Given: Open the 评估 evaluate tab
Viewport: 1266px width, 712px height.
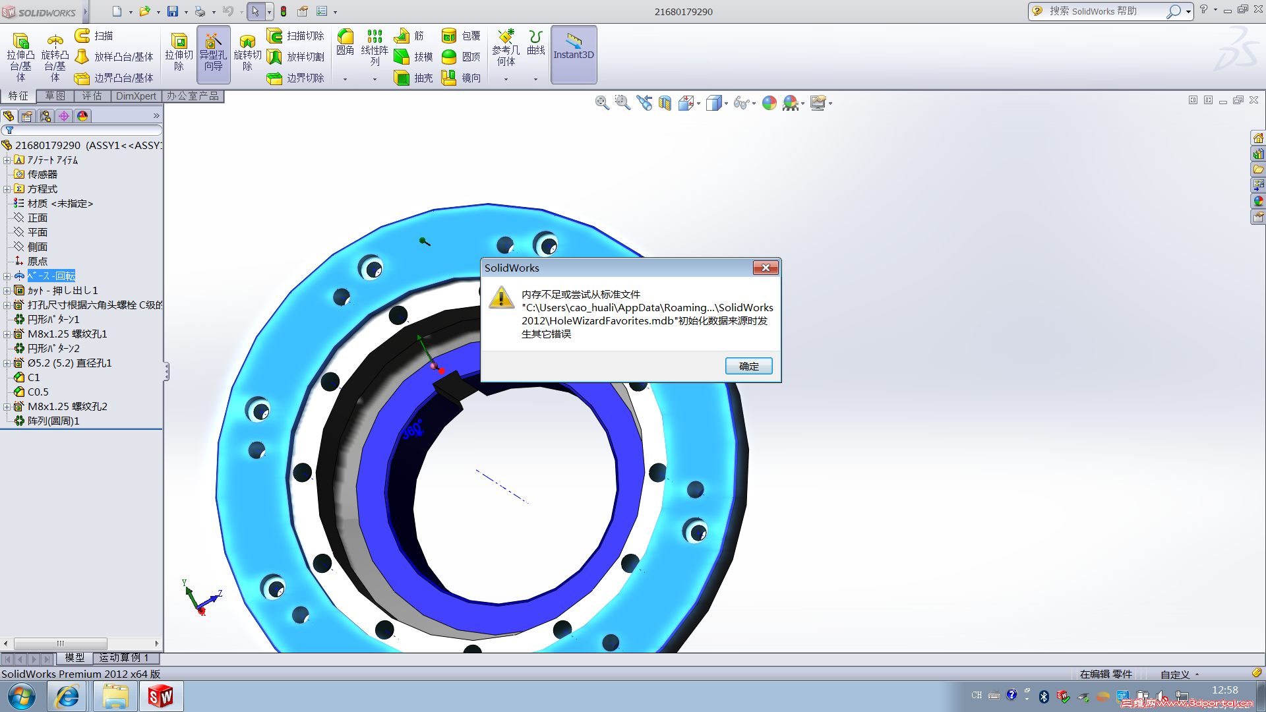Looking at the screenshot, I should (x=92, y=96).
